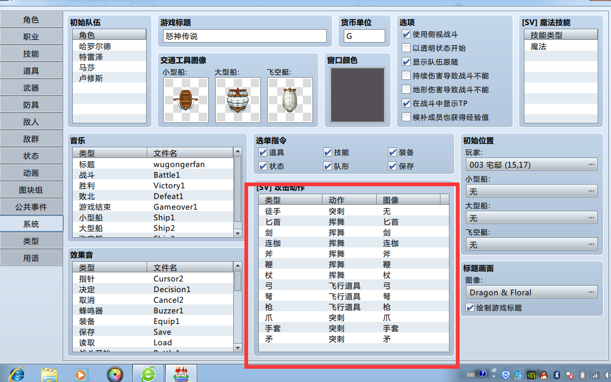Click the battery status tray icon
Screen dimensions: 611x382
pyautogui.click(x=582, y=375)
